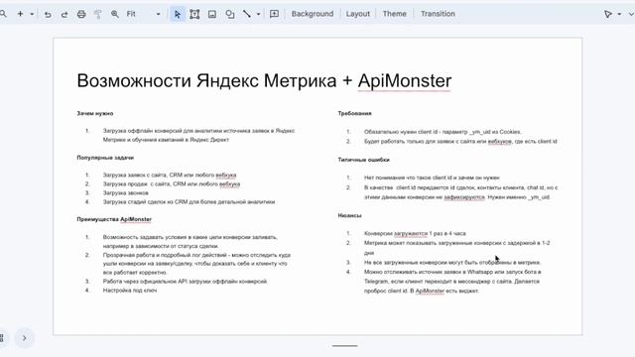Click line 'Работа через официальное API загрузки оффлайн конверсий'

coord(186,281)
